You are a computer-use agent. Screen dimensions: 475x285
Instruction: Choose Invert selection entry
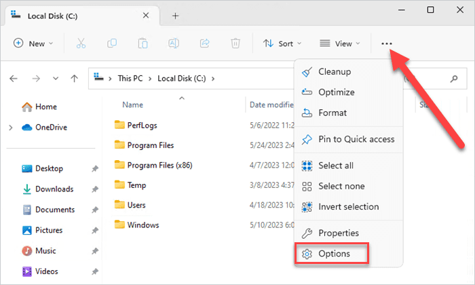[x=348, y=207]
